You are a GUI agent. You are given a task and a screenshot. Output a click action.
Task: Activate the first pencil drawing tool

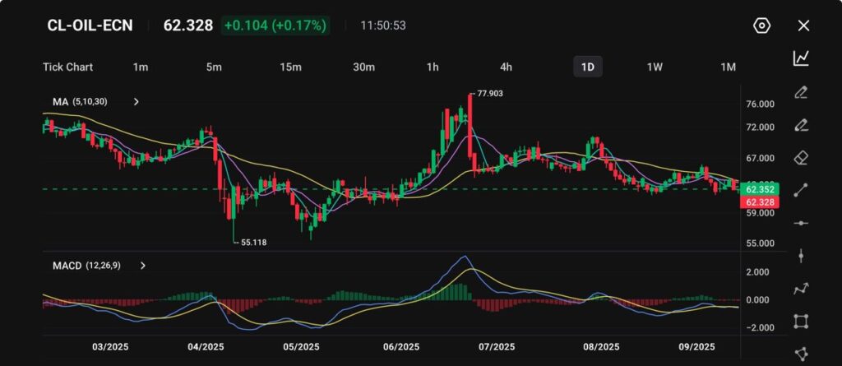pos(801,91)
